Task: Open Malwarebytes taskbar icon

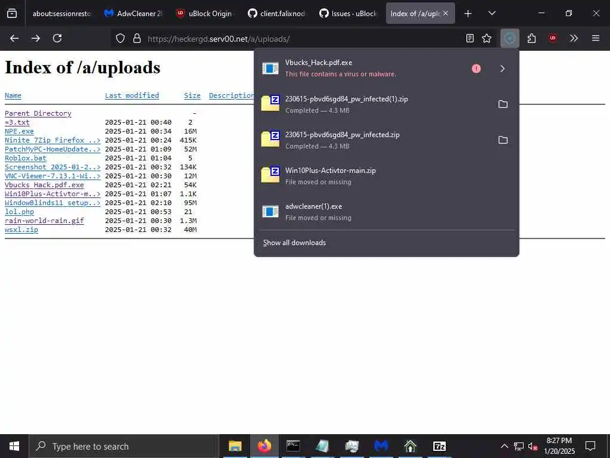Action: [x=381, y=446]
